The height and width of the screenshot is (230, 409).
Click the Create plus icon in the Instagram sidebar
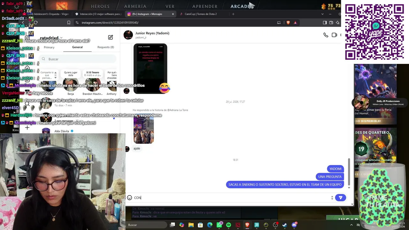[27, 128]
